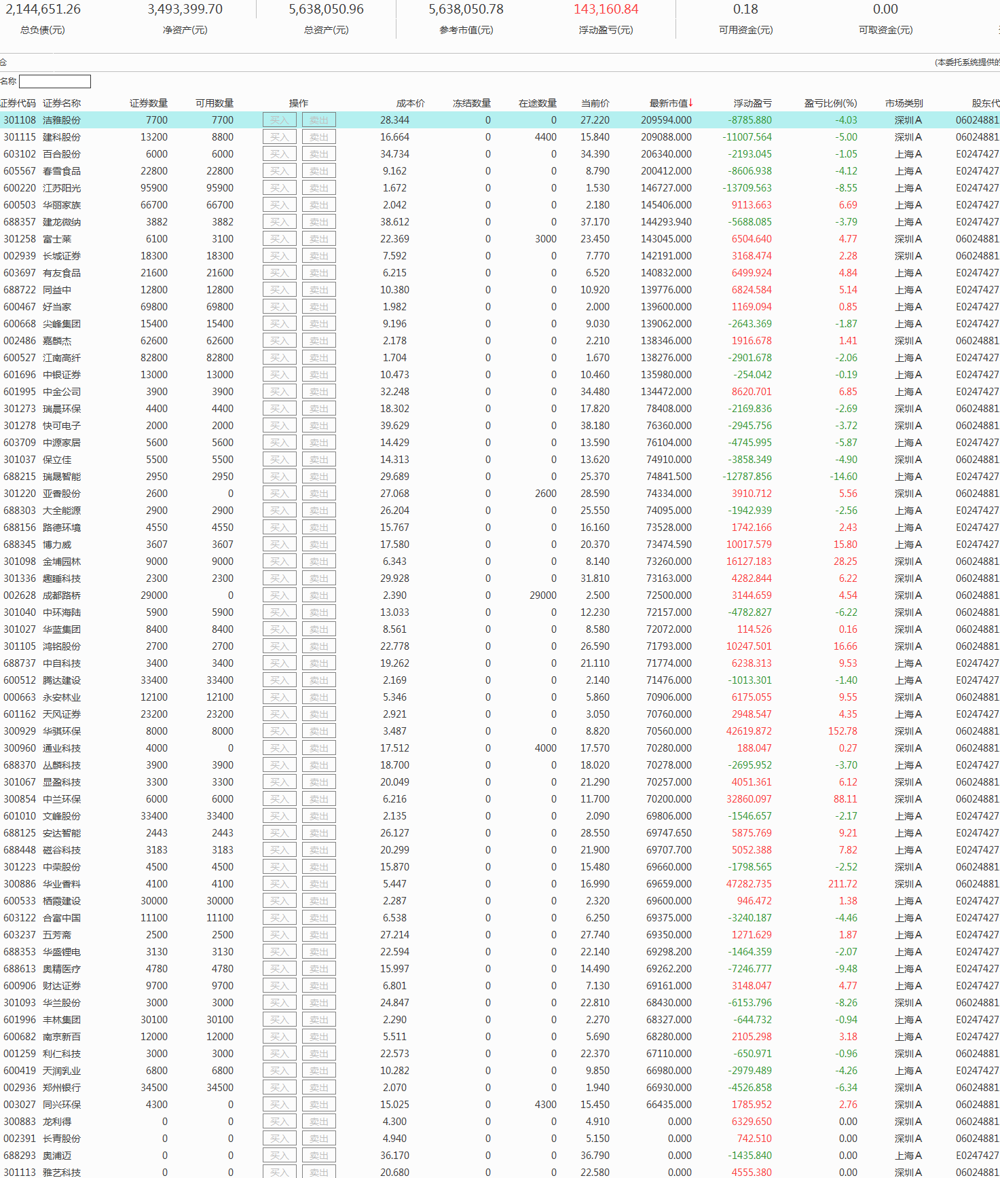Click the 可用资金(元) value 0.18
Viewport: 1000px width, 1178px height.
click(745, 10)
